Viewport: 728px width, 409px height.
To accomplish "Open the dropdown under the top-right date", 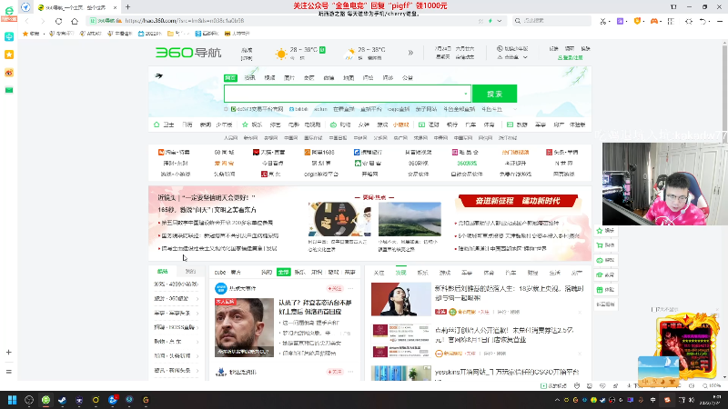I will click(525, 57).
